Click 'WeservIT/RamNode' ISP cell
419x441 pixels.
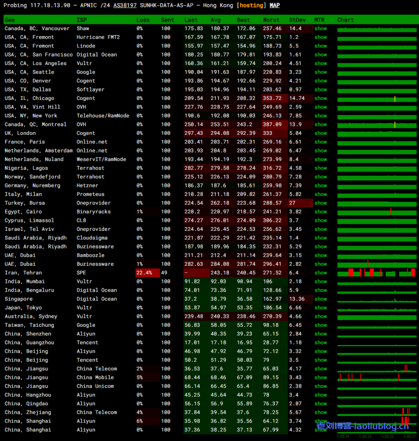point(102,159)
